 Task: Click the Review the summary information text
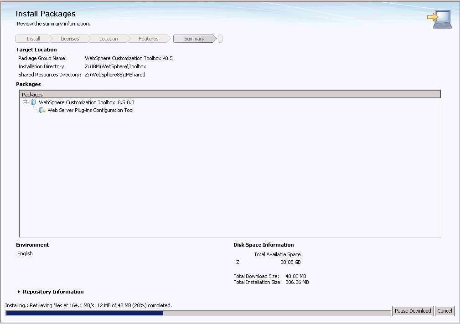53,24
